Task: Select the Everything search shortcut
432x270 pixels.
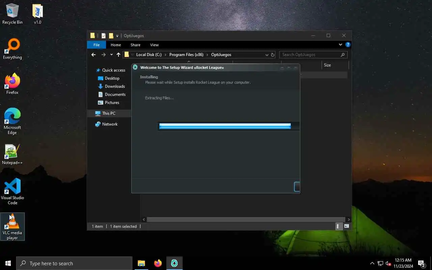Action: pos(12,49)
